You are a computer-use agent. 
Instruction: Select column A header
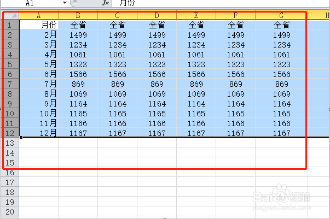pyautogui.click(x=39, y=15)
